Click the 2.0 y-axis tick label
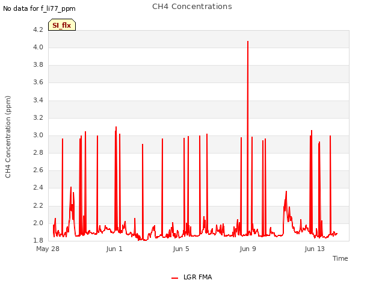 point(38,223)
